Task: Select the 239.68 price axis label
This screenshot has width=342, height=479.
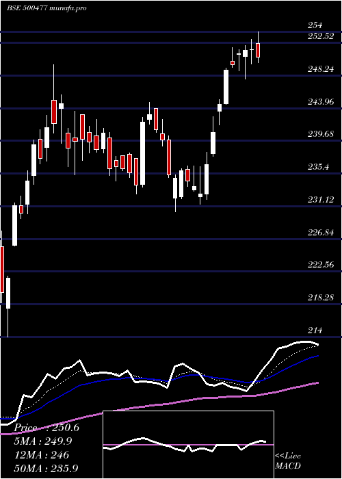Action: click(321, 134)
